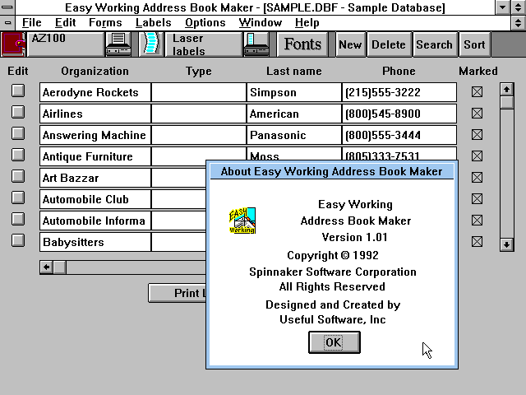Open the Window menu
526x395 pixels.
(x=260, y=23)
